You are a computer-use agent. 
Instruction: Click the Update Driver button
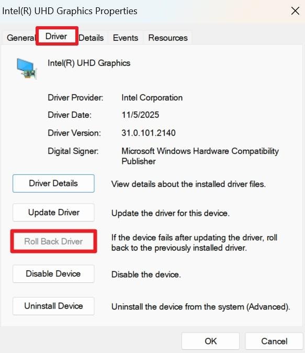pyautogui.click(x=53, y=212)
